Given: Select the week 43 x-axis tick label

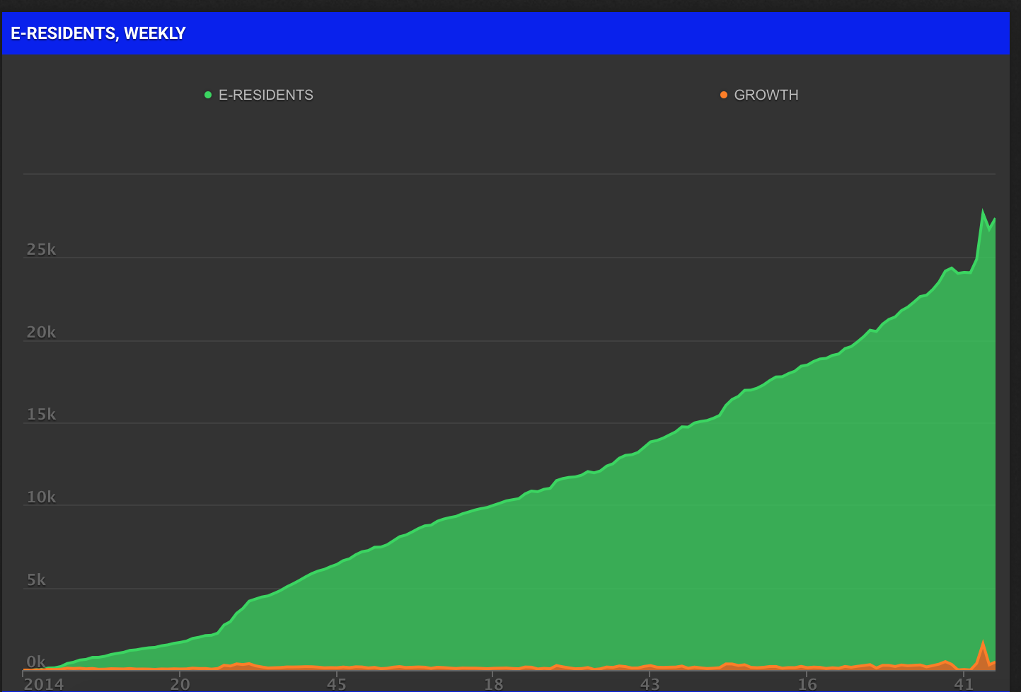Looking at the screenshot, I should click(x=650, y=684).
